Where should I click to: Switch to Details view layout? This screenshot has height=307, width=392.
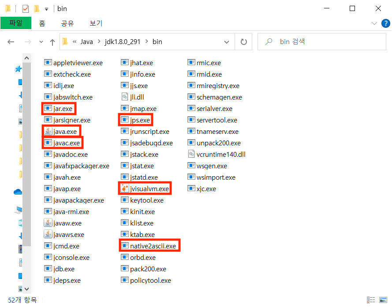tap(371, 300)
